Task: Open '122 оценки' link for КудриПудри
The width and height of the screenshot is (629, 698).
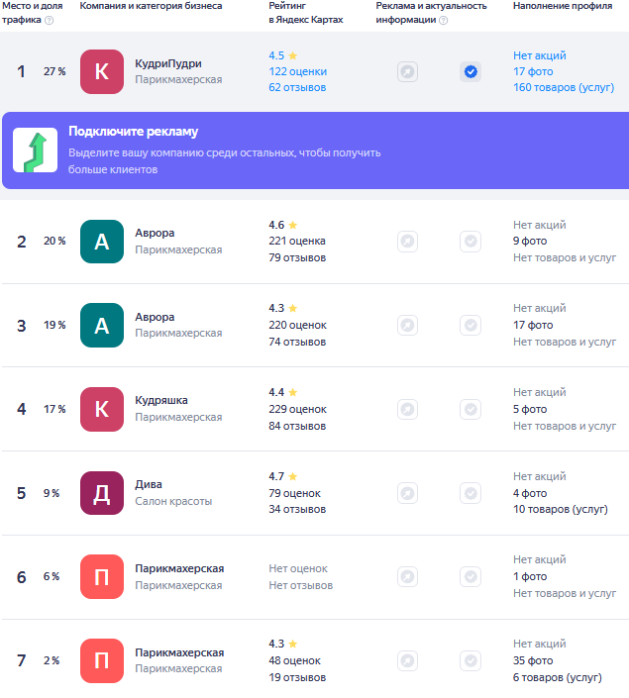Action: (297, 71)
